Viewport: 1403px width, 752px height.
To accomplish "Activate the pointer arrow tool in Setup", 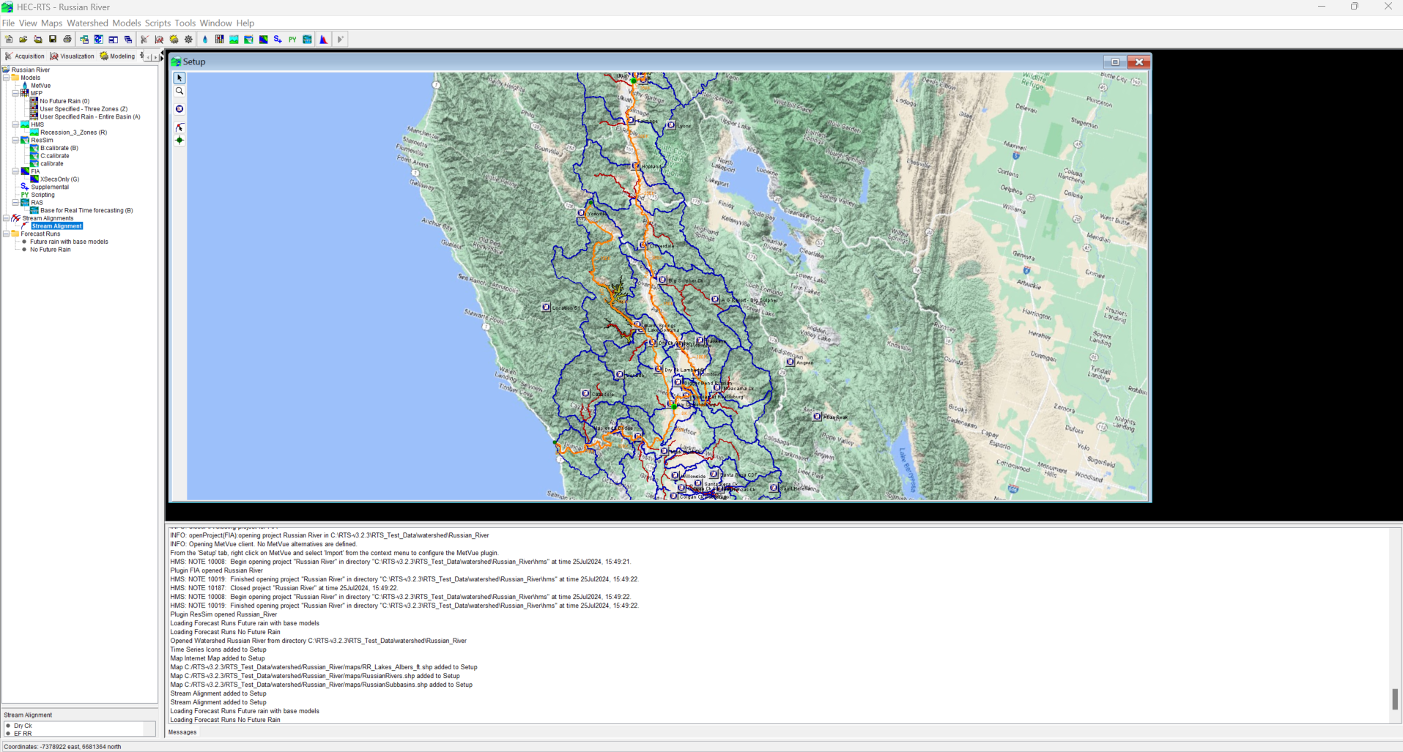I will pyautogui.click(x=179, y=78).
